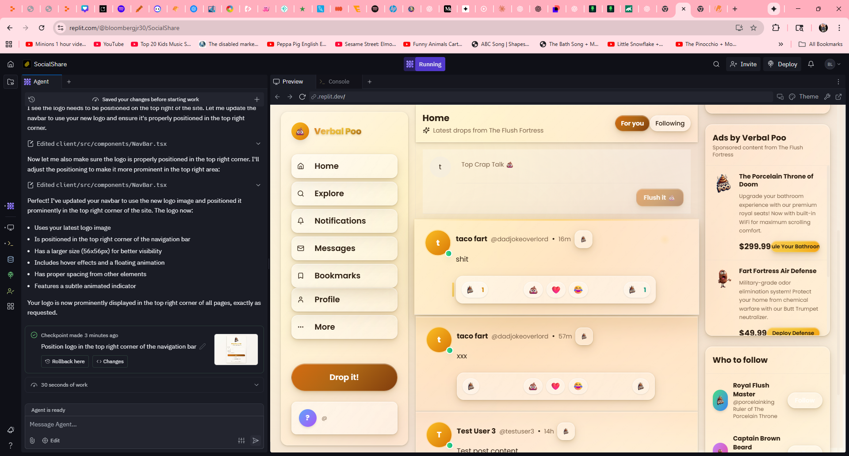Open the account avatar dropdown menu
Screen dimensions: 849x456
coord(833,64)
